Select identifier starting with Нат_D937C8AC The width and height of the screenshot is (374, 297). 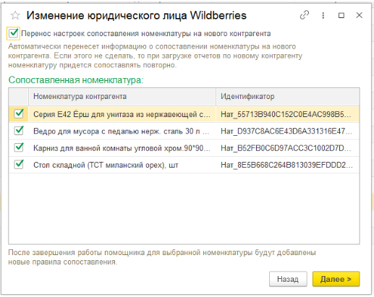286,132
